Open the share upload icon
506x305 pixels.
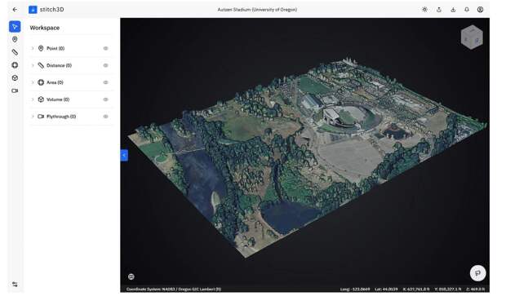coord(439,10)
